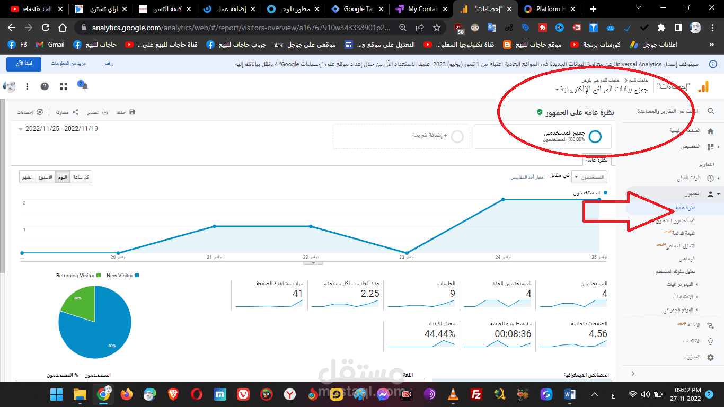Screen dimensions: 724x407
Task: Click the إضافة شريحة add segment box
Action: pos(401,136)
